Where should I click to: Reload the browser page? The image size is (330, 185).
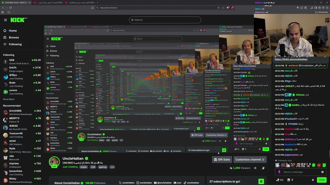(x=11, y=8)
